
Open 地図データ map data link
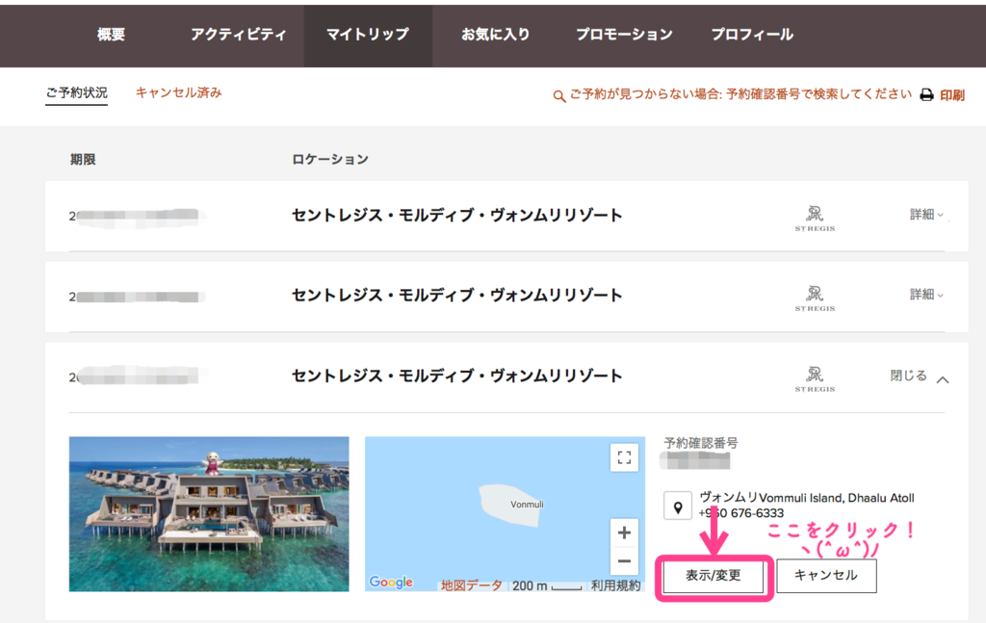coord(471,585)
